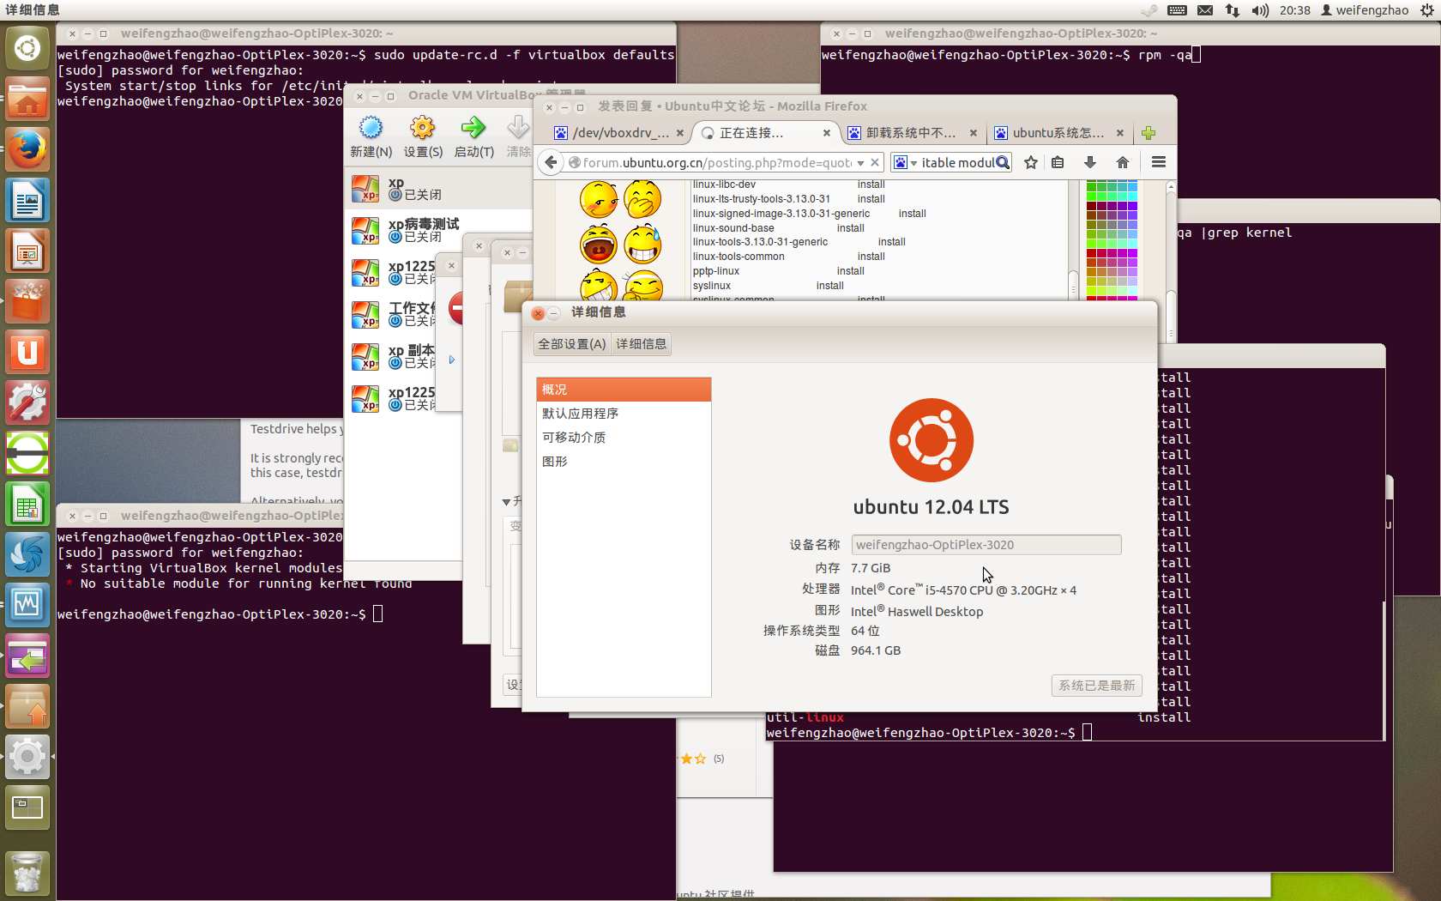Open Firefox hamburger menu
1441x901 pixels.
click(1159, 162)
